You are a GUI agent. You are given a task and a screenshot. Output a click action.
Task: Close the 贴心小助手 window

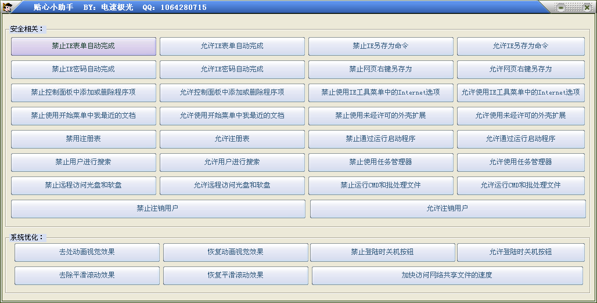588,7
